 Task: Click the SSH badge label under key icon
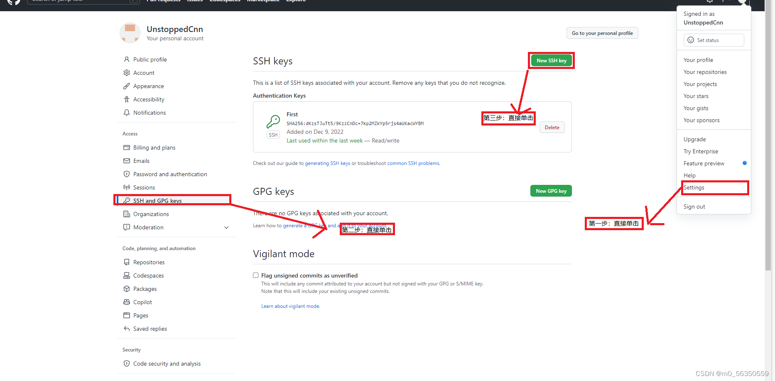click(273, 135)
